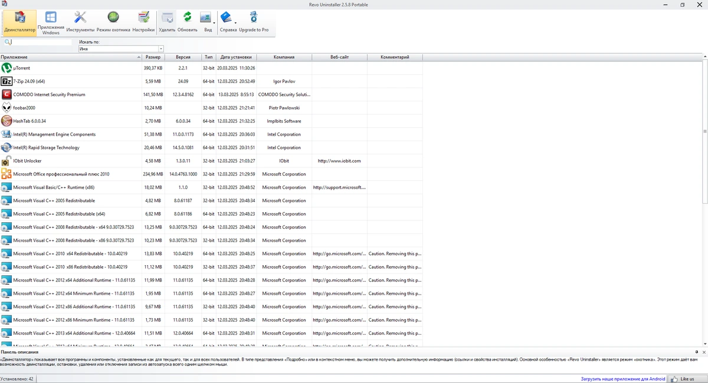
Task: Click the Implbits Software company cell
Action: pyautogui.click(x=284, y=121)
